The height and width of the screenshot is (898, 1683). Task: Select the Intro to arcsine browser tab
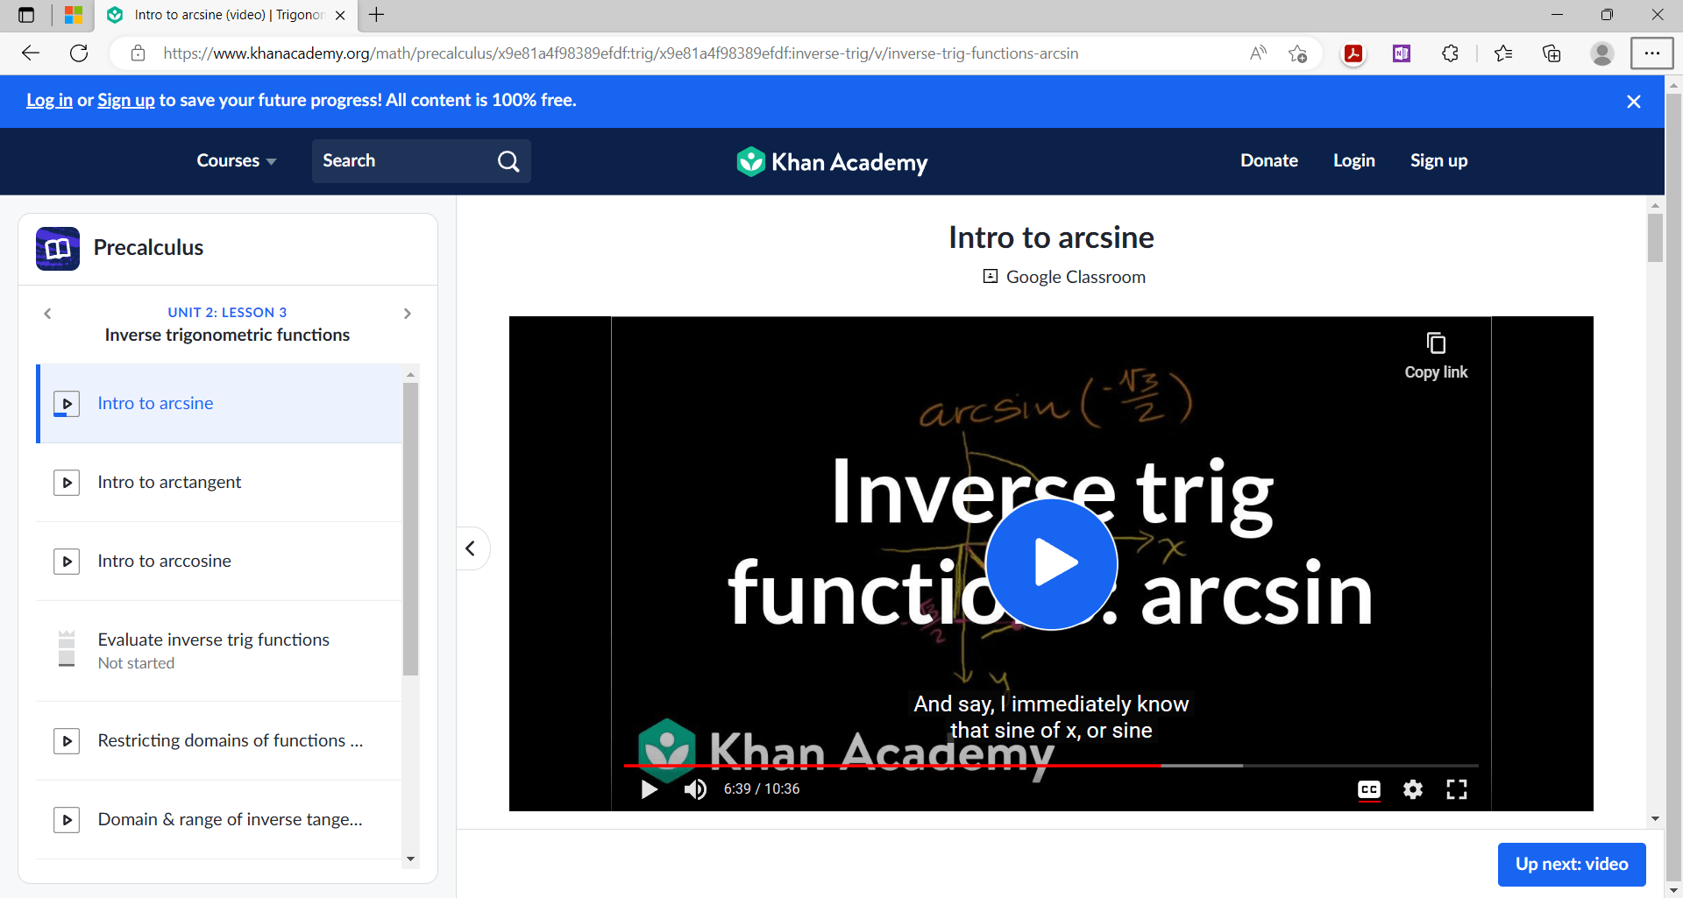[x=226, y=15]
